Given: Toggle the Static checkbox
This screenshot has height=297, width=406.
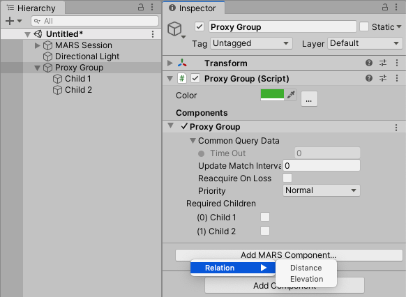Looking at the screenshot, I should point(364,26).
